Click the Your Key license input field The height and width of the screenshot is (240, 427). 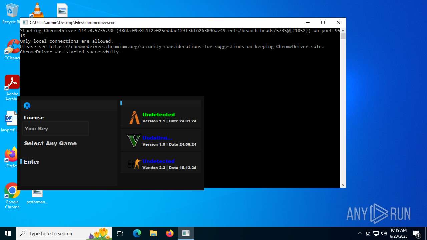click(56, 129)
